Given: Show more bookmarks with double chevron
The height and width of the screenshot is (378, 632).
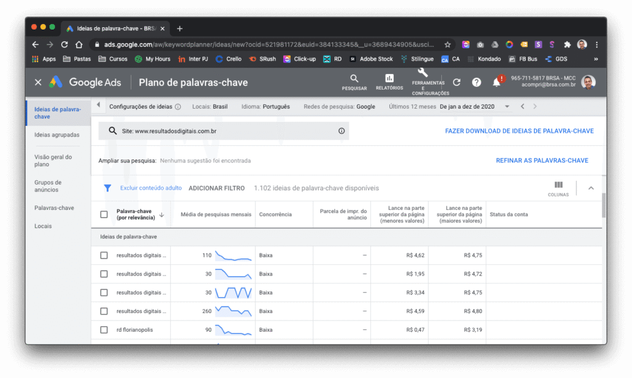Looking at the screenshot, I should (x=596, y=59).
